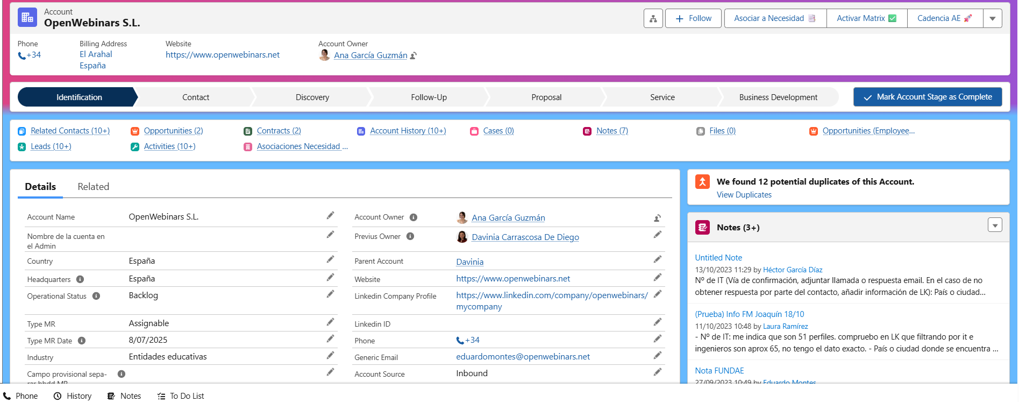Open Notes (7) related list
The width and height of the screenshot is (1019, 402).
612,131
